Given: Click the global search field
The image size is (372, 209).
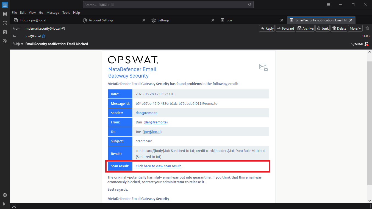Looking at the screenshot, I should coord(168,5).
